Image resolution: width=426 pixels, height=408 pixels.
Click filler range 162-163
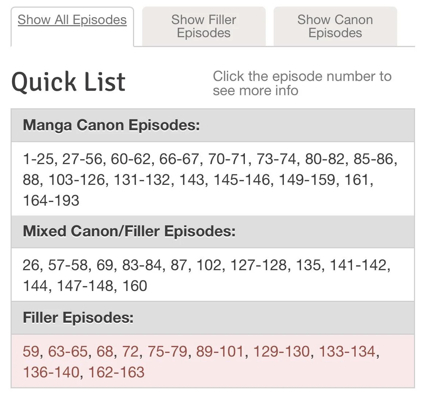117,372
